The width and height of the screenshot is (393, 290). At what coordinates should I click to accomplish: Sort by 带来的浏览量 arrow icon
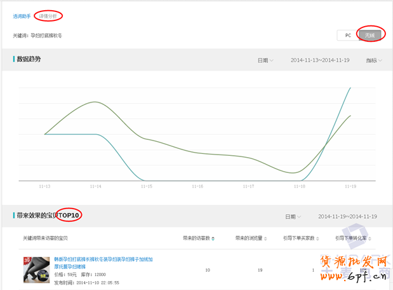[x=265, y=238]
